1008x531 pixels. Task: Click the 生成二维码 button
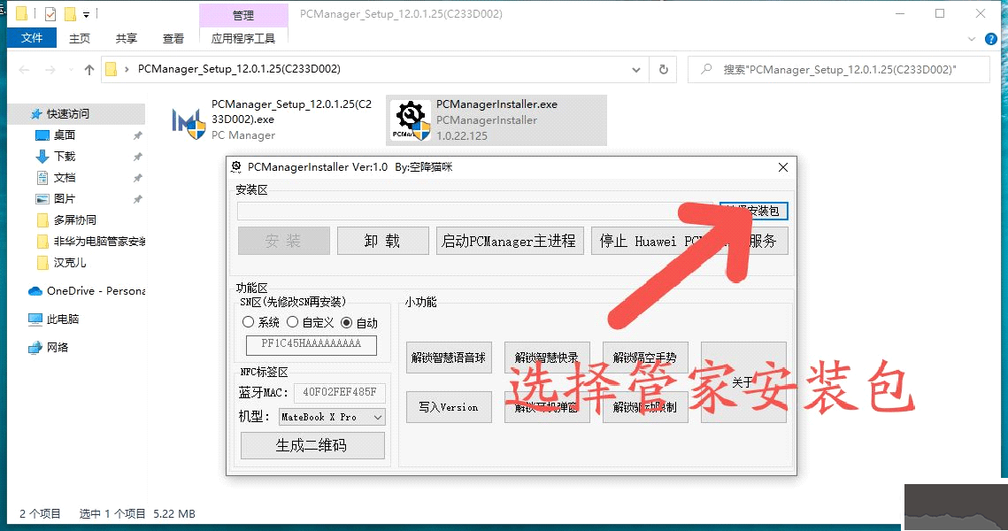312,445
